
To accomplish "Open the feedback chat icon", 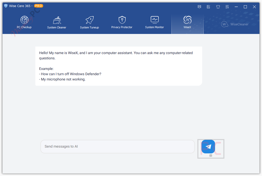I will (x=199, y=7).
